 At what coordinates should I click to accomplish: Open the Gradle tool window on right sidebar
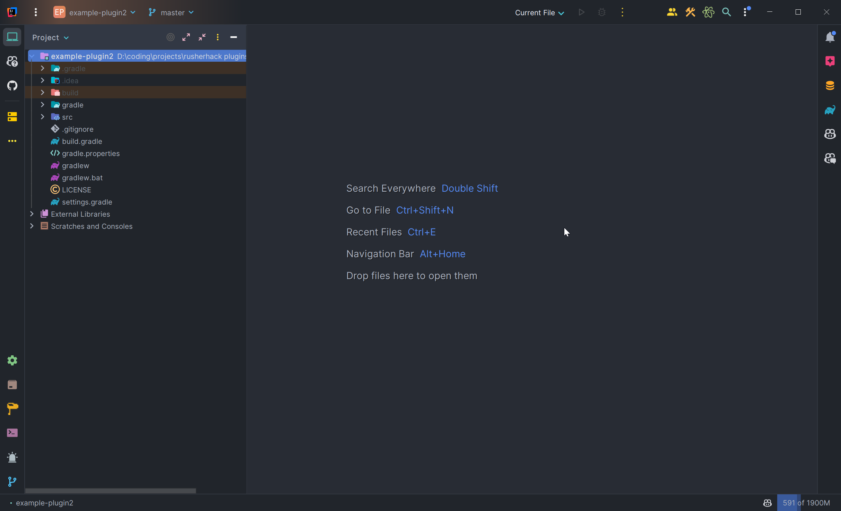point(830,110)
